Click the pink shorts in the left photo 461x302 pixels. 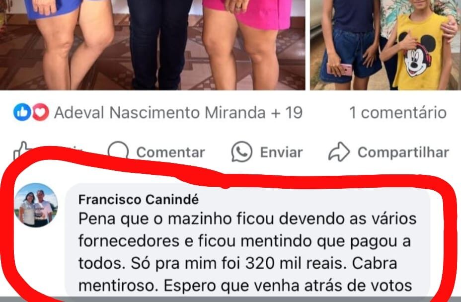(x=247, y=13)
